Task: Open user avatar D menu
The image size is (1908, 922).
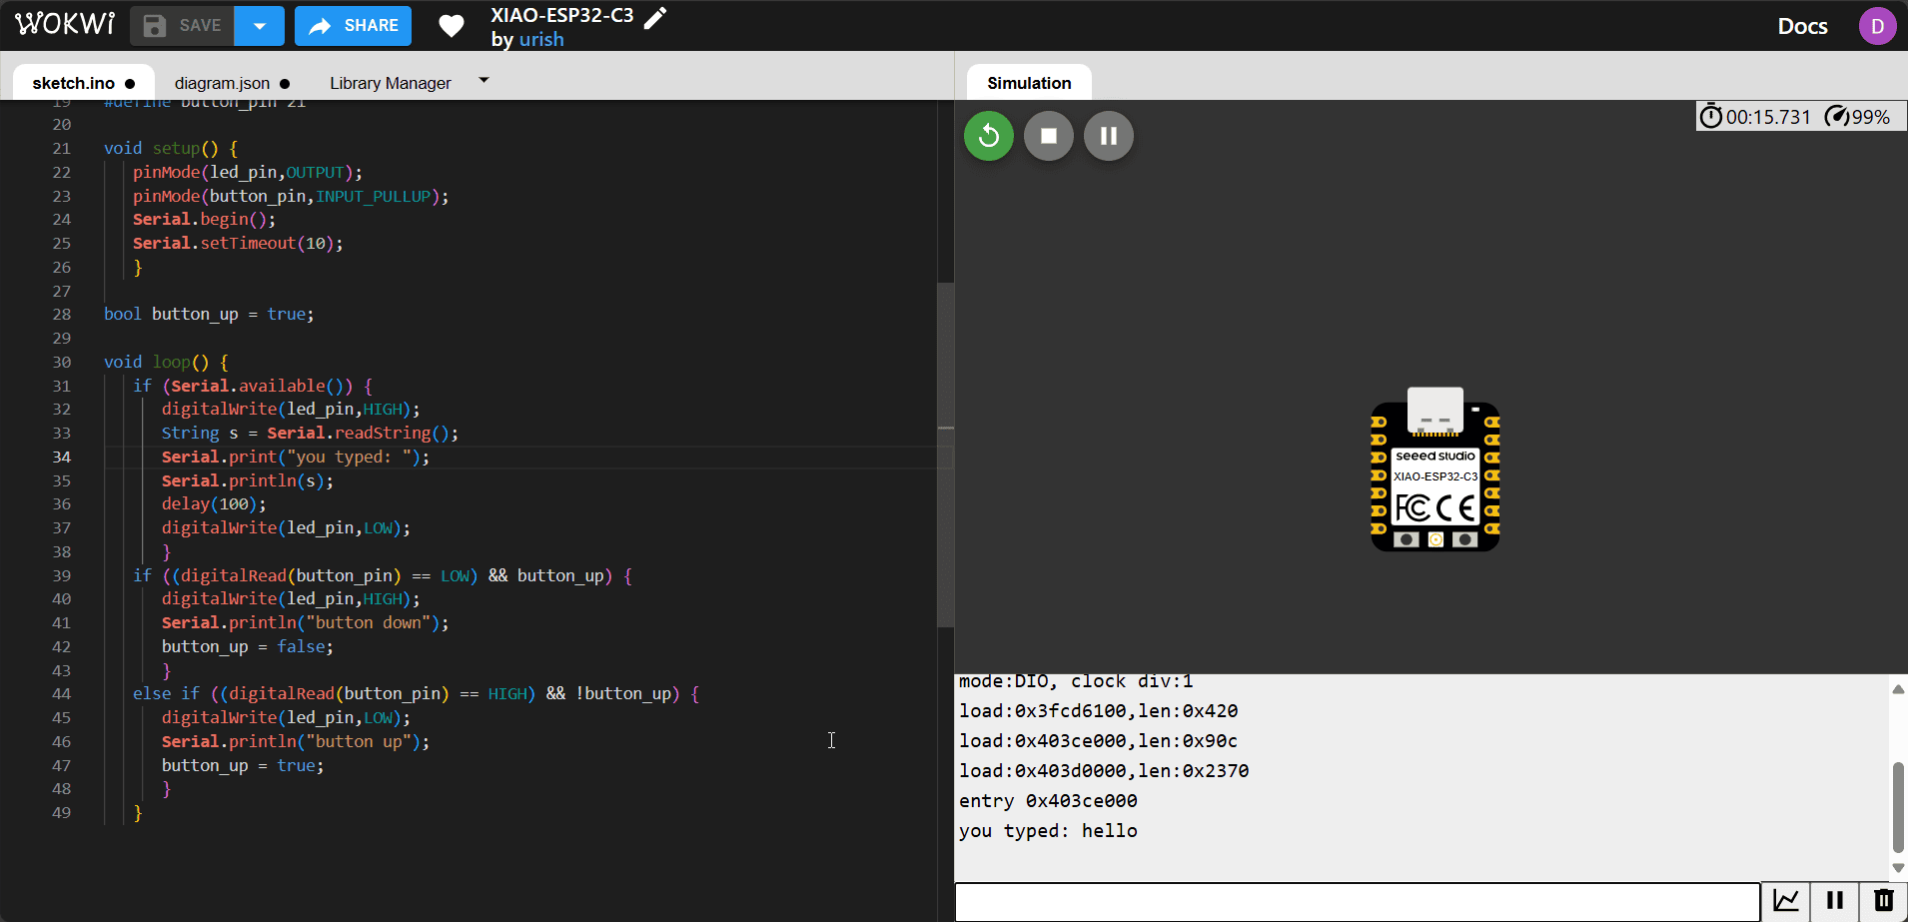Action: [x=1877, y=26]
